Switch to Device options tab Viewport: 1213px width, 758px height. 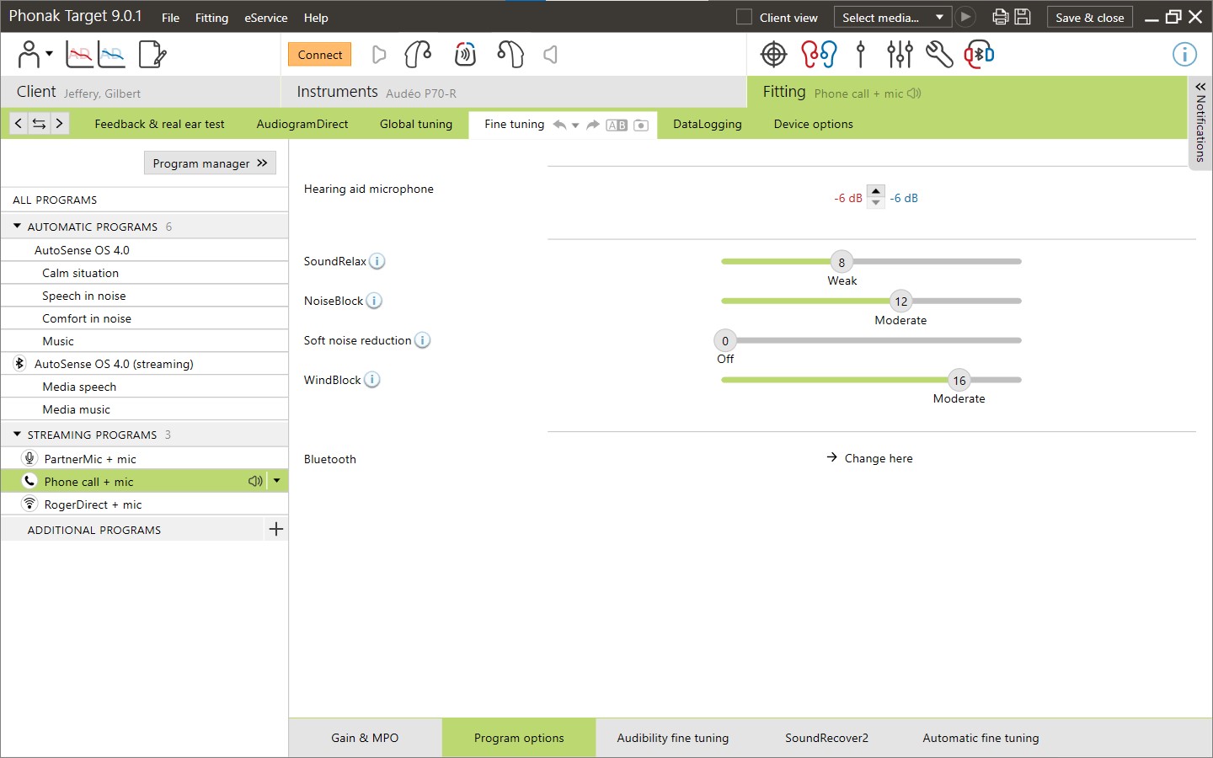[814, 124]
